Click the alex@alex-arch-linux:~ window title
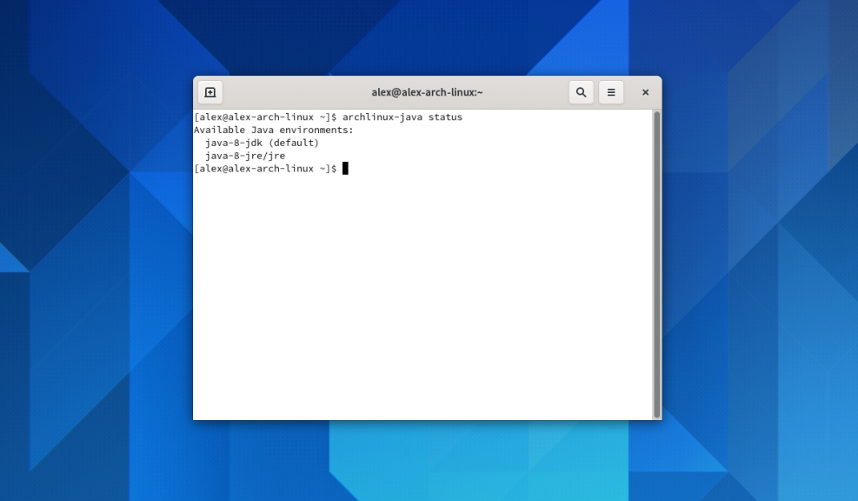Screen dimensions: 858x501 tap(426, 91)
